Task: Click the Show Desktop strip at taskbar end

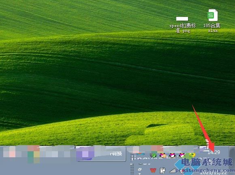Action: (232, 160)
